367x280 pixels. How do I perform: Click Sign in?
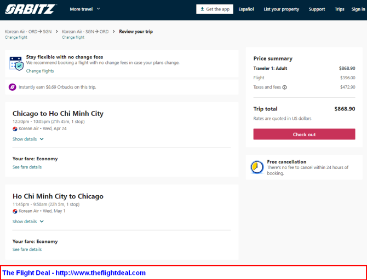point(358,9)
